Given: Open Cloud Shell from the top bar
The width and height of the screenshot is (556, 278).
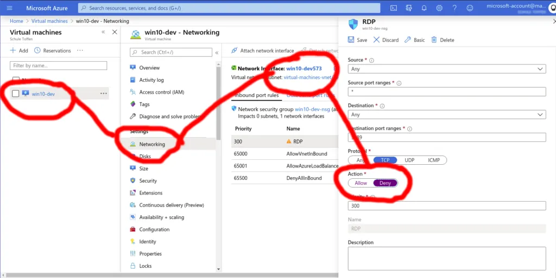Looking at the screenshot, I should (x=394, y=8).
